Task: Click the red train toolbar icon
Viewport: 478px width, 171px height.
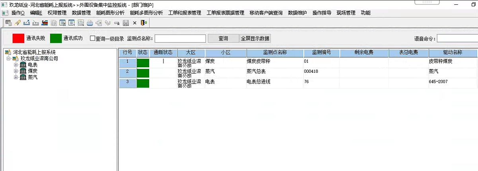Action: (45, 23)
